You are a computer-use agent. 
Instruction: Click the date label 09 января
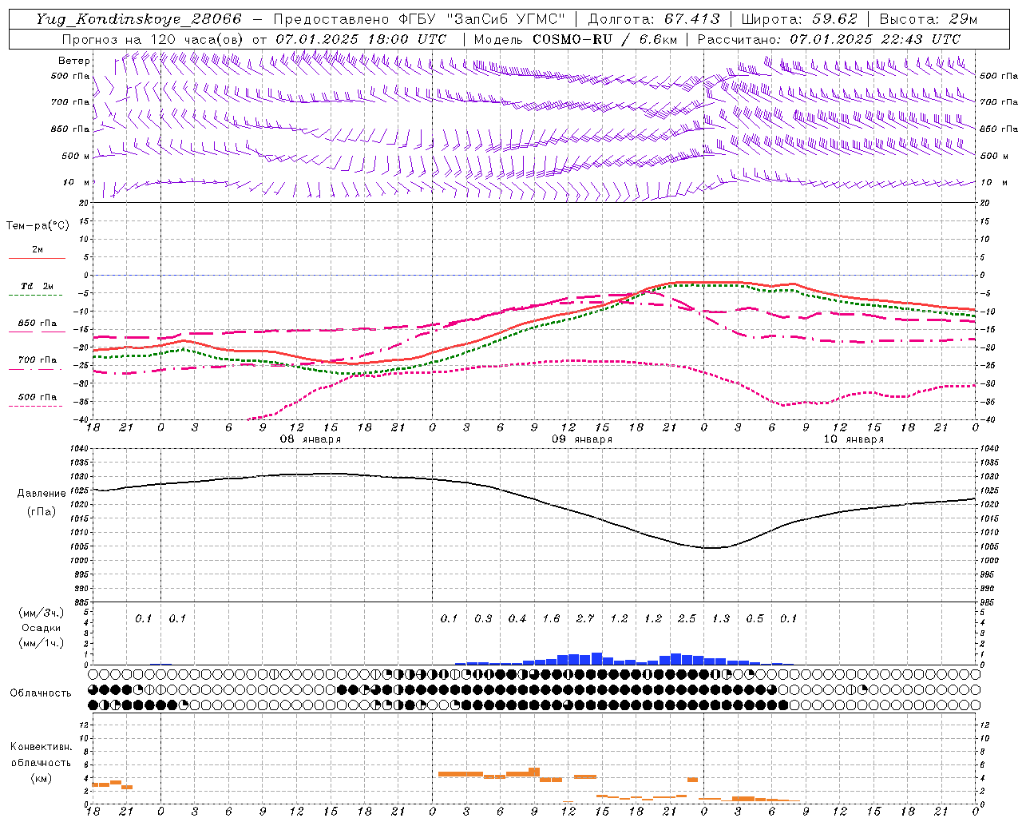(x=582, y=439)
